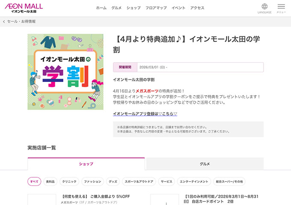Filter stores by サービス
This screenshot has height=205, width=291.
166,182
